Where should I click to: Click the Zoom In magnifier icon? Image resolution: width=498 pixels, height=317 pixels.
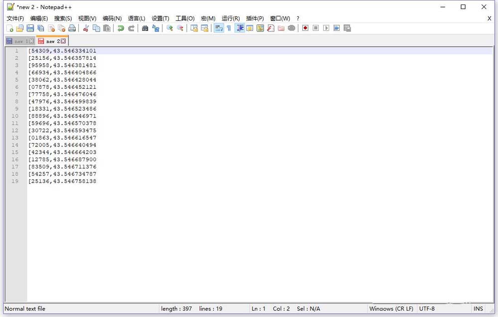point(170,28)
